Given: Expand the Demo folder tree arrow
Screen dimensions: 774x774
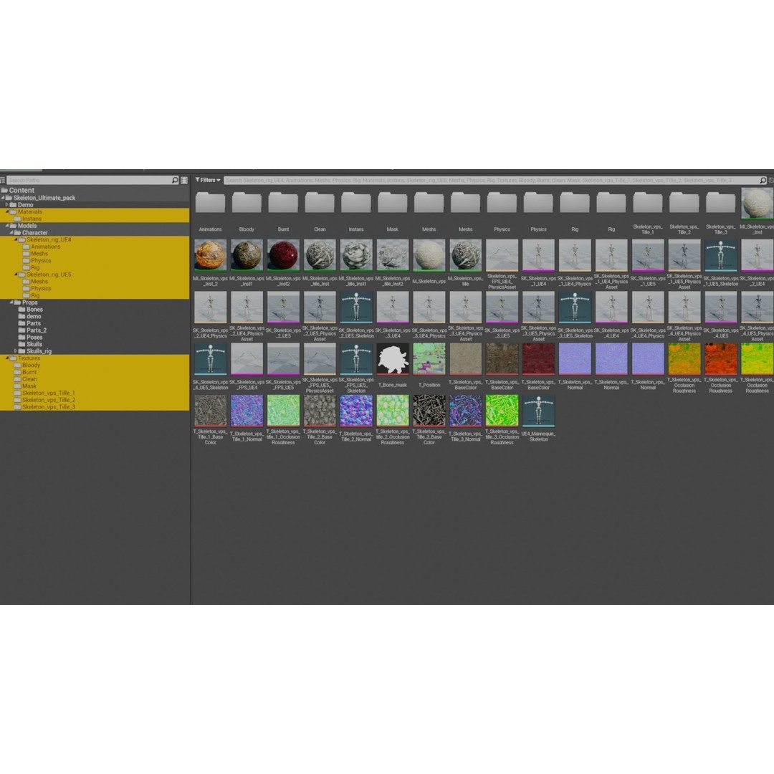Looking at the screenshot, I should coord(6,205).
